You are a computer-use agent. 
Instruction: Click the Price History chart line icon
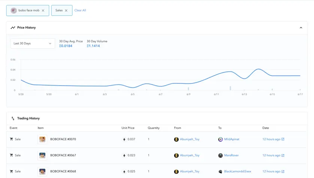pos(13,28)
